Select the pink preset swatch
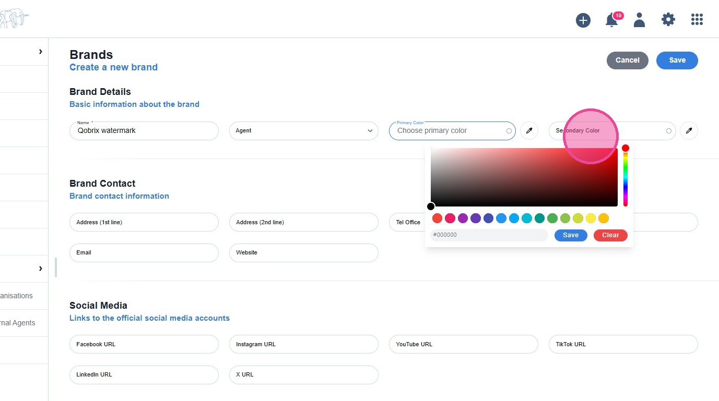Image resolution: width=719 pixels, height=401 pixels. 450,218
